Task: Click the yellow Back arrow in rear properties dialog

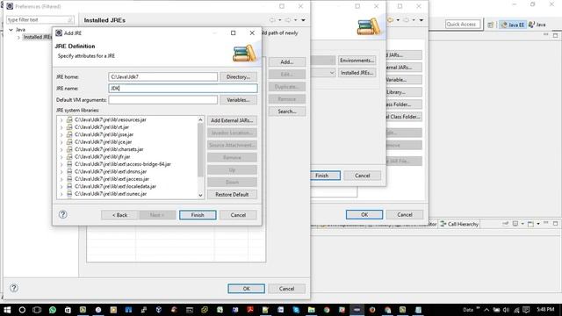Action: [x=390, y=20]
